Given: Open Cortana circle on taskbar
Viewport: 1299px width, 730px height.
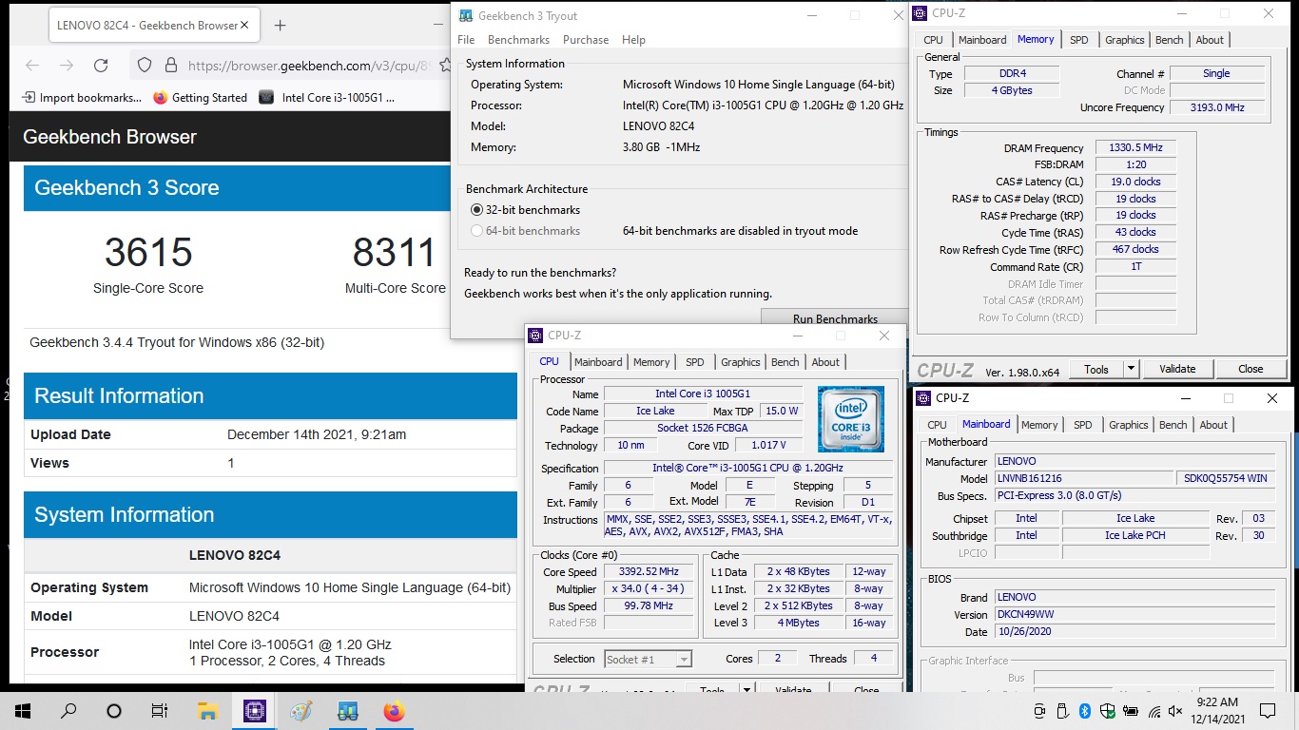Looking at the screenshot, I should coord(114,711).
